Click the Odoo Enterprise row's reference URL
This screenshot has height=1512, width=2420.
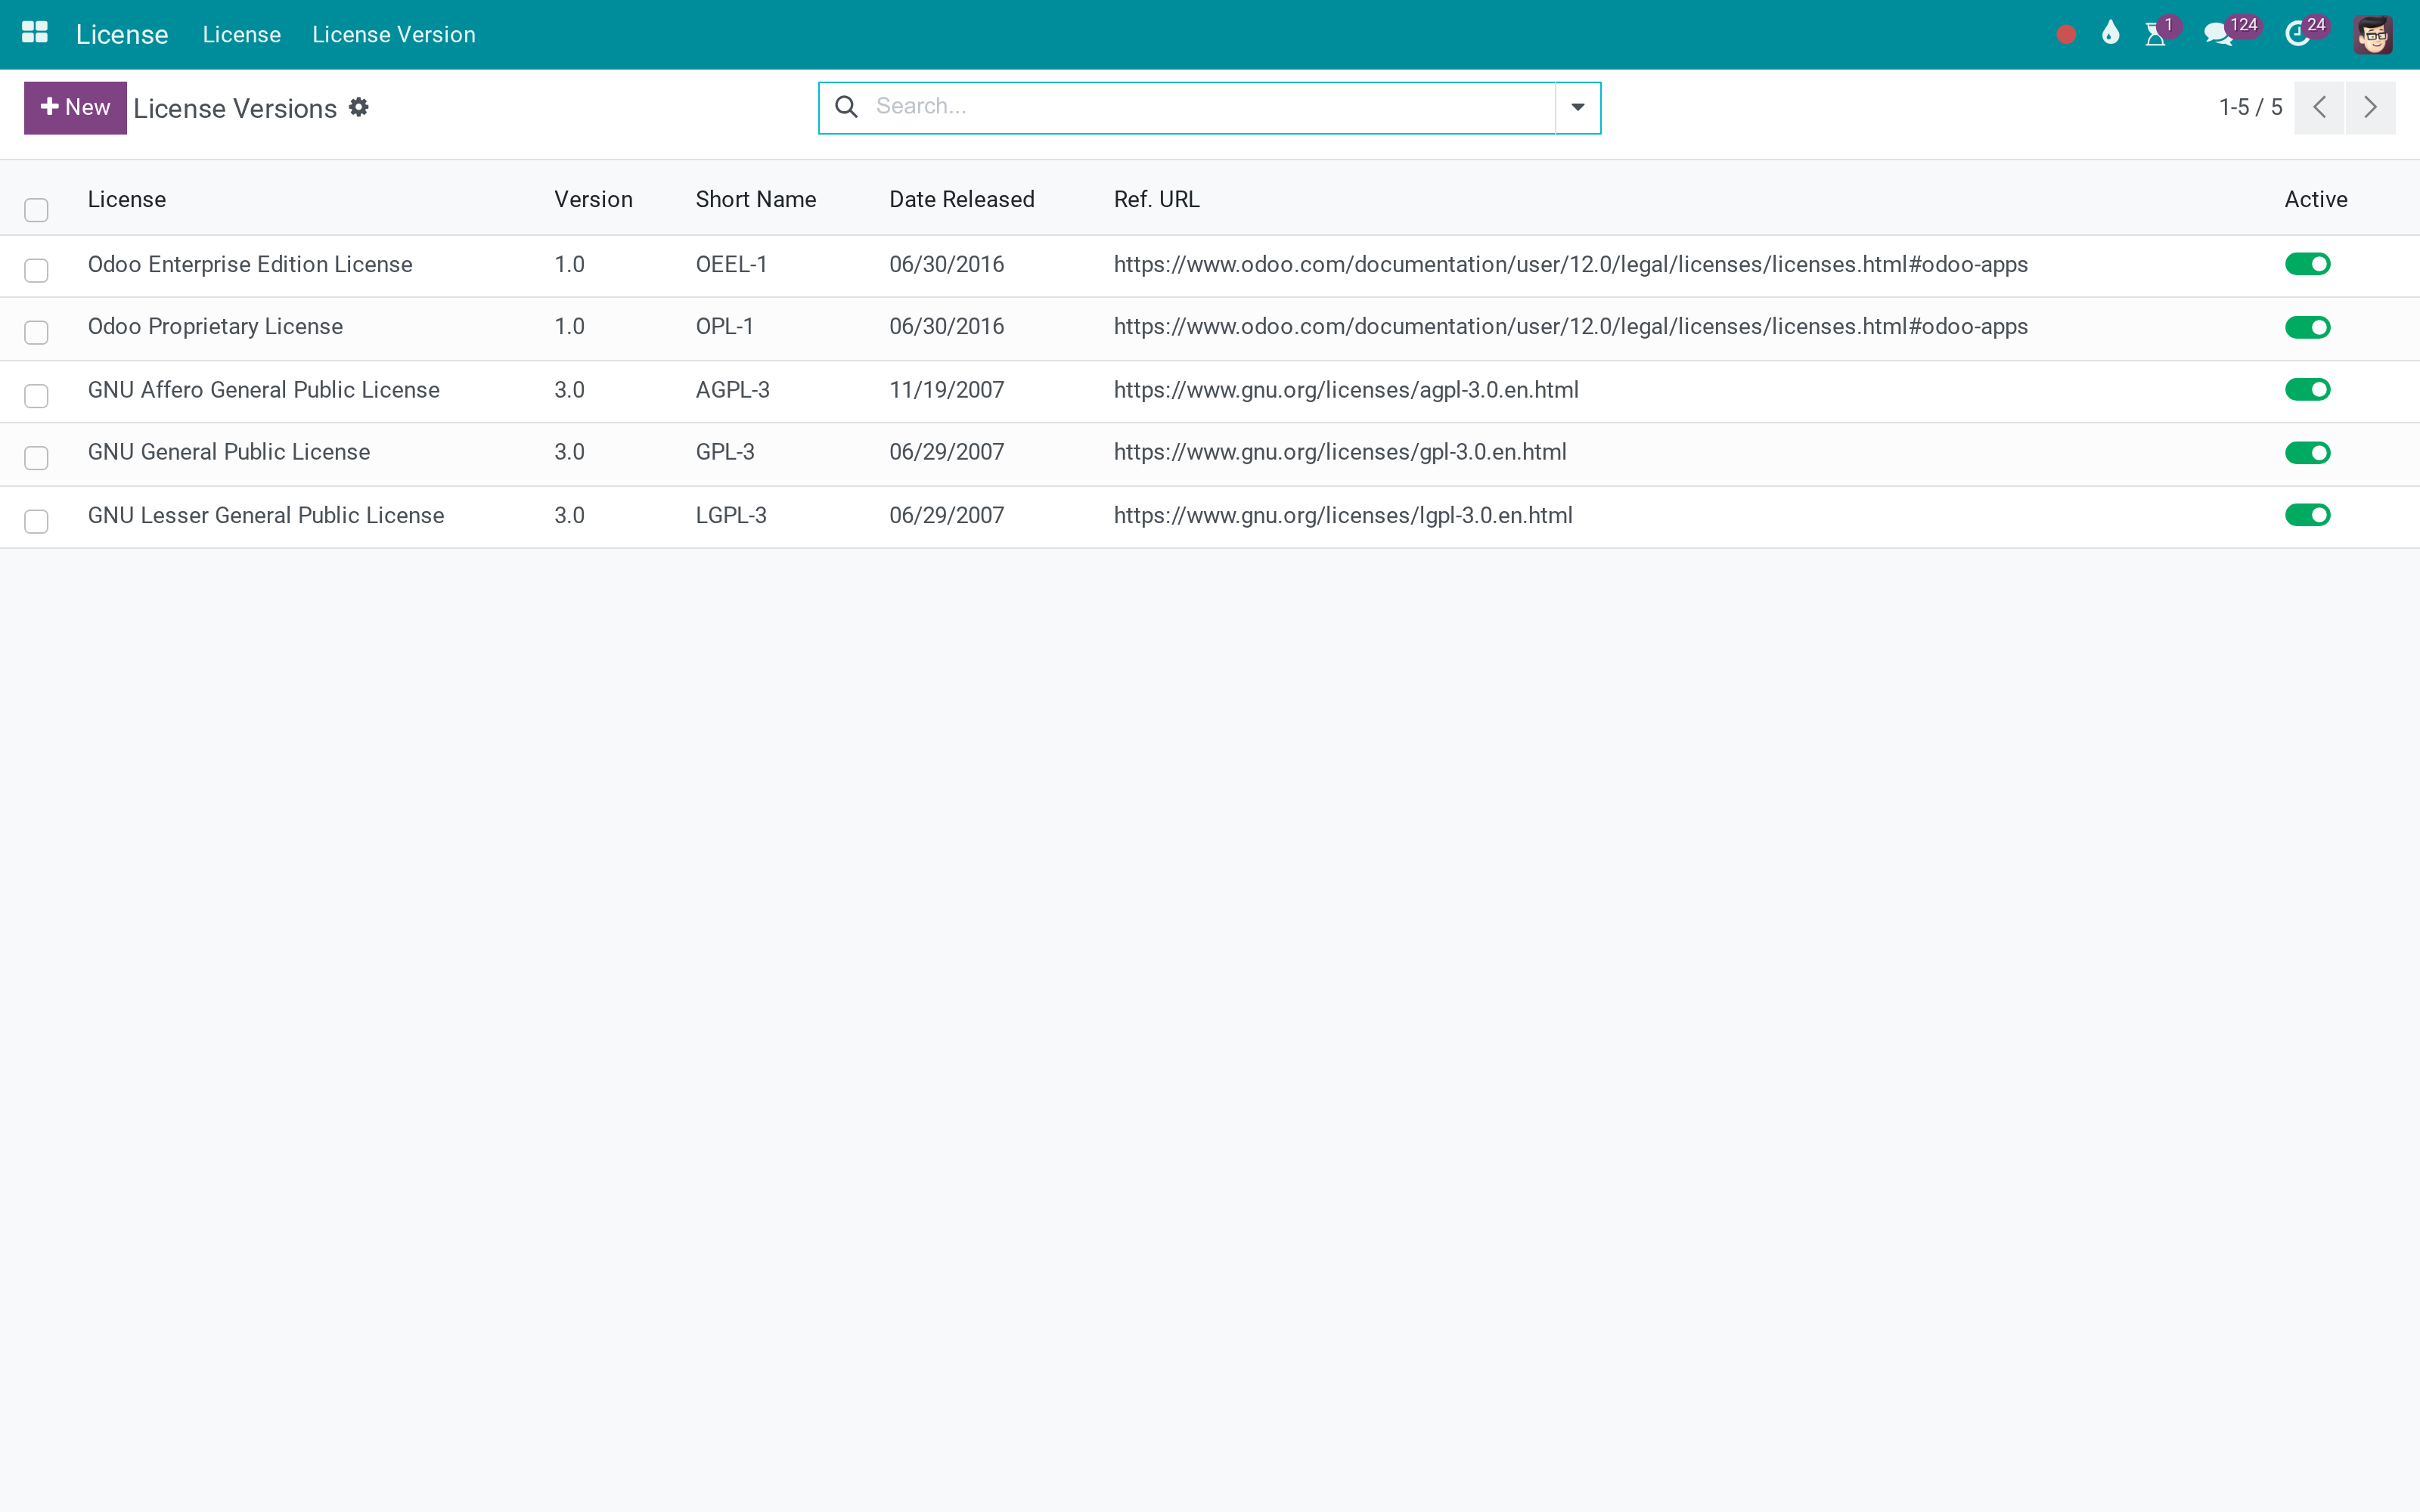coord(1571,264)
